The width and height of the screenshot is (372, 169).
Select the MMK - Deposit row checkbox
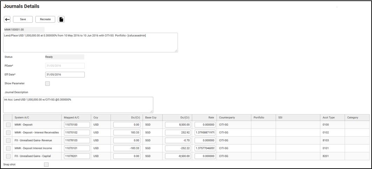[x=8, y=124]
